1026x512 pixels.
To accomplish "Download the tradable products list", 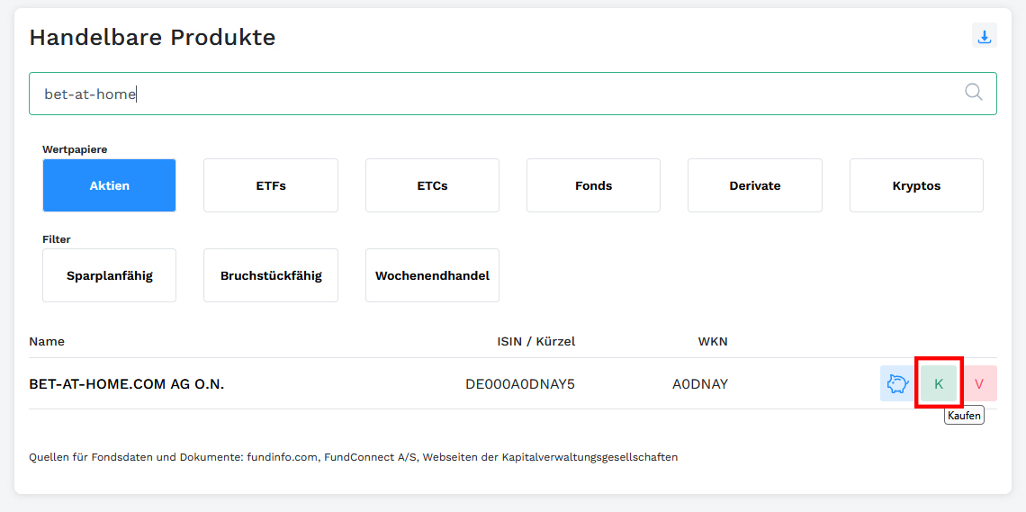I will [985, 36].
